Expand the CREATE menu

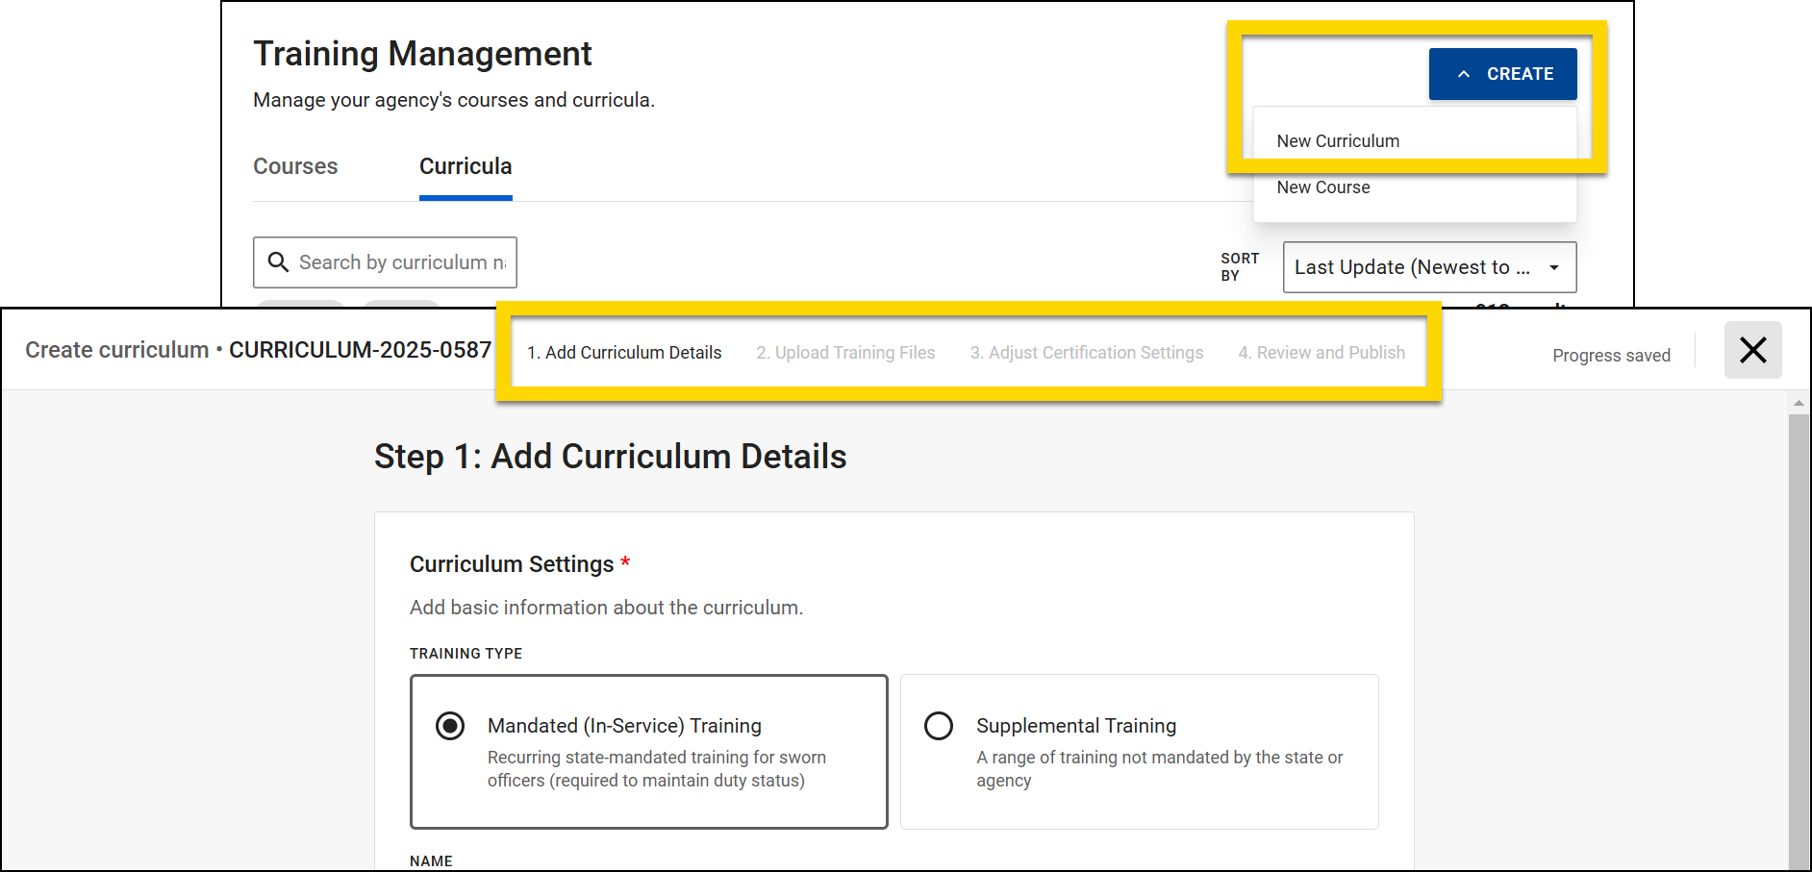click(x=1502, y=73)
